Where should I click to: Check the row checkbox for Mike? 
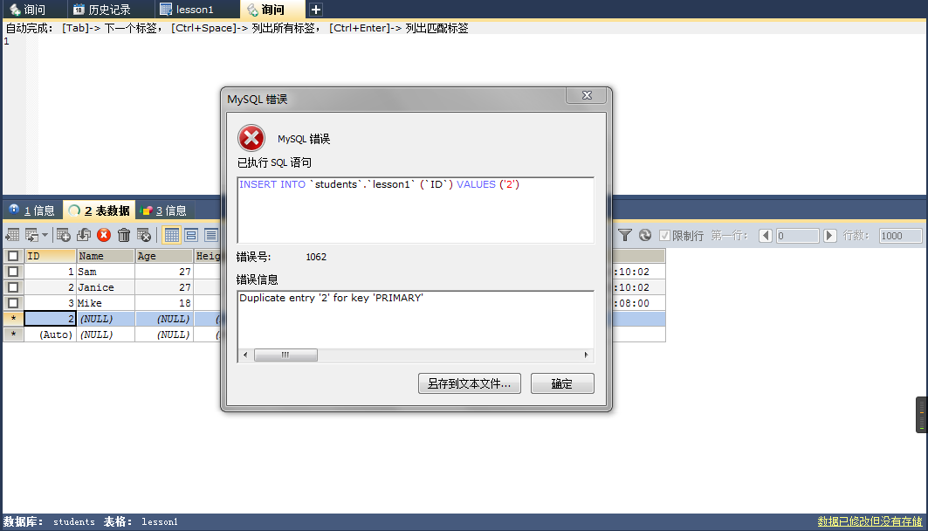click(13, 303)
